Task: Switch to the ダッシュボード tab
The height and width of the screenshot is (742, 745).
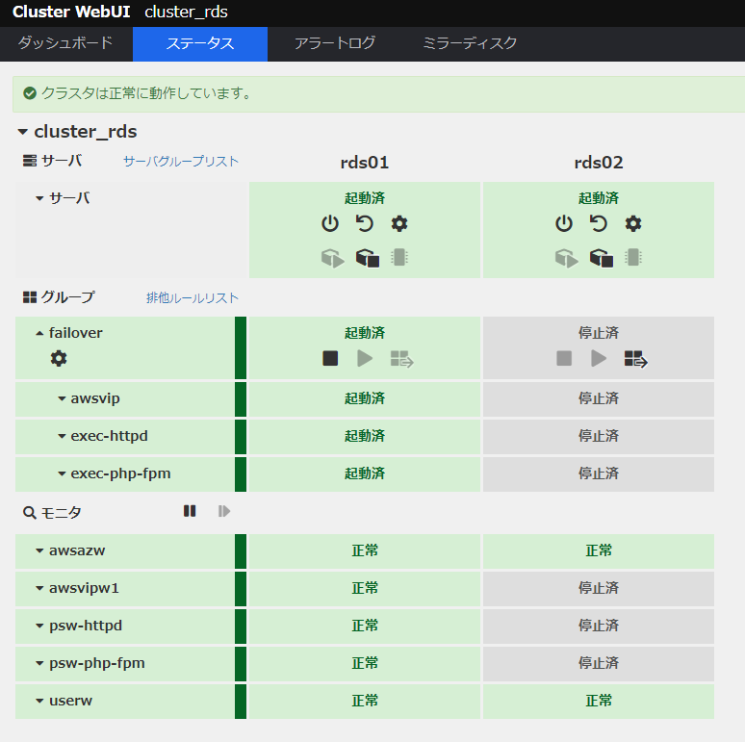Action: tap(65, 43)
